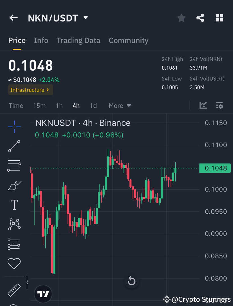
Task: Select the 1d timeframe interval
Action: [x=93, y=106]
